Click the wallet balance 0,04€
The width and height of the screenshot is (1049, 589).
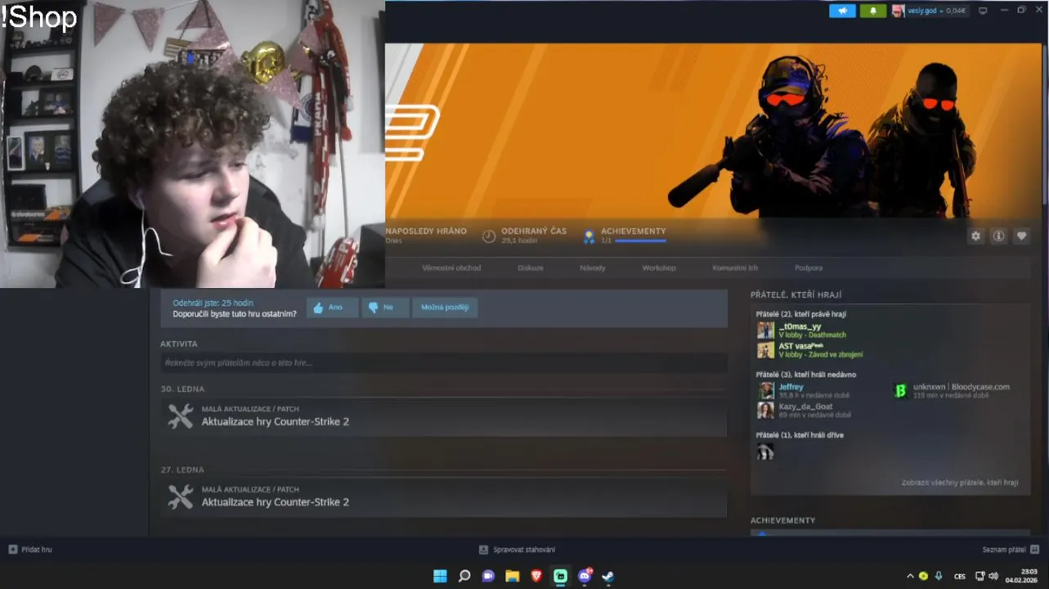point(954,11)
